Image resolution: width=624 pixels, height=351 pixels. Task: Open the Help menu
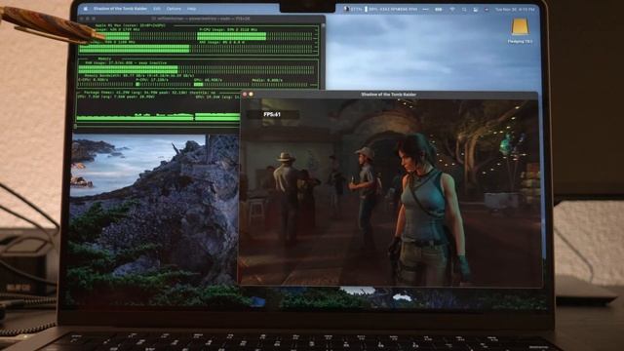(x=191, y=9)
